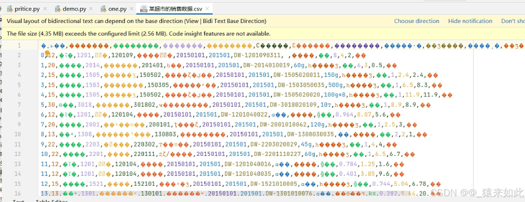Image resolution: width=525 pixels, height=202 pixels.
Task: Close the one.py tab
Action: [132, 9]
